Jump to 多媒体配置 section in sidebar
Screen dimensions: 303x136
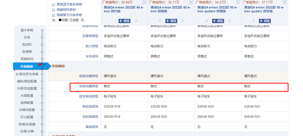pos(27,110)
